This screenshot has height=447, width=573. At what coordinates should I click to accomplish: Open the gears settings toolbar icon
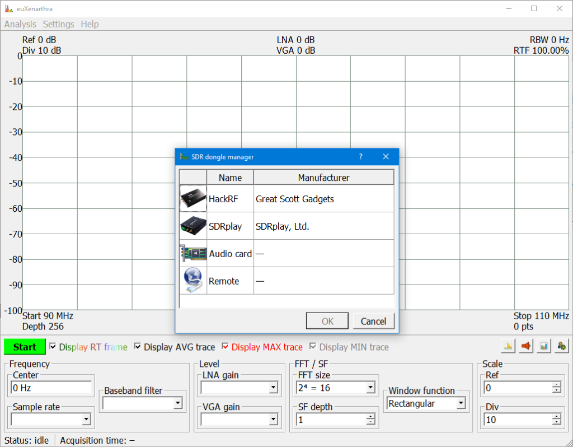pyautogui.click(x=561, y=347)
